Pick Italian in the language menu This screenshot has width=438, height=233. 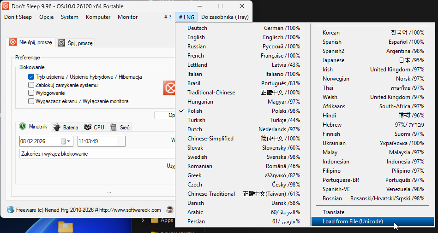(242, 74)
